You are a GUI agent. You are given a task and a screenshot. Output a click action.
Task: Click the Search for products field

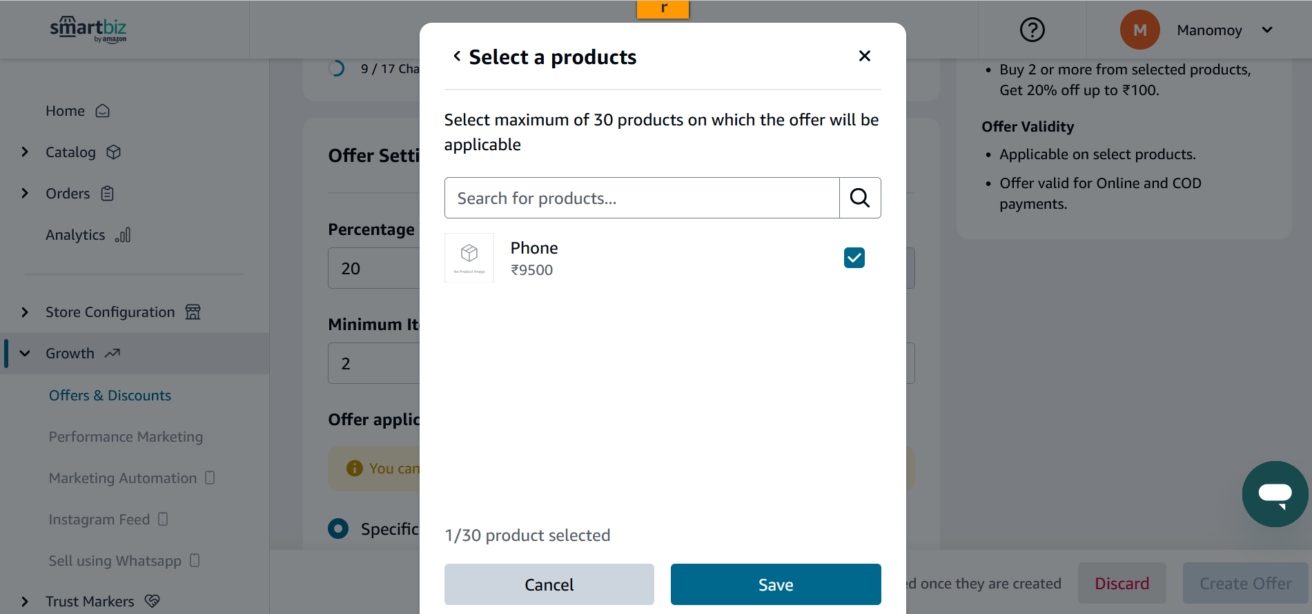[642, 198]
